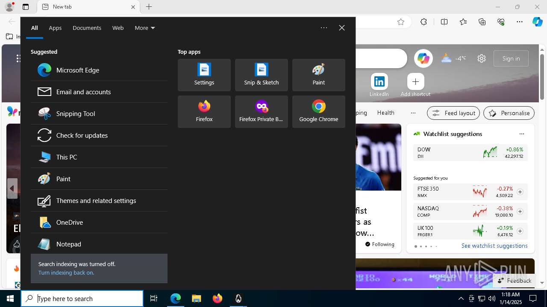
Task: Toggle Edge split screen icon
Action: [444, 22]
